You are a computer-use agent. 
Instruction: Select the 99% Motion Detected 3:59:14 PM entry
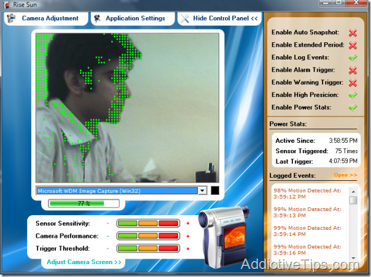tap(307, 231)
